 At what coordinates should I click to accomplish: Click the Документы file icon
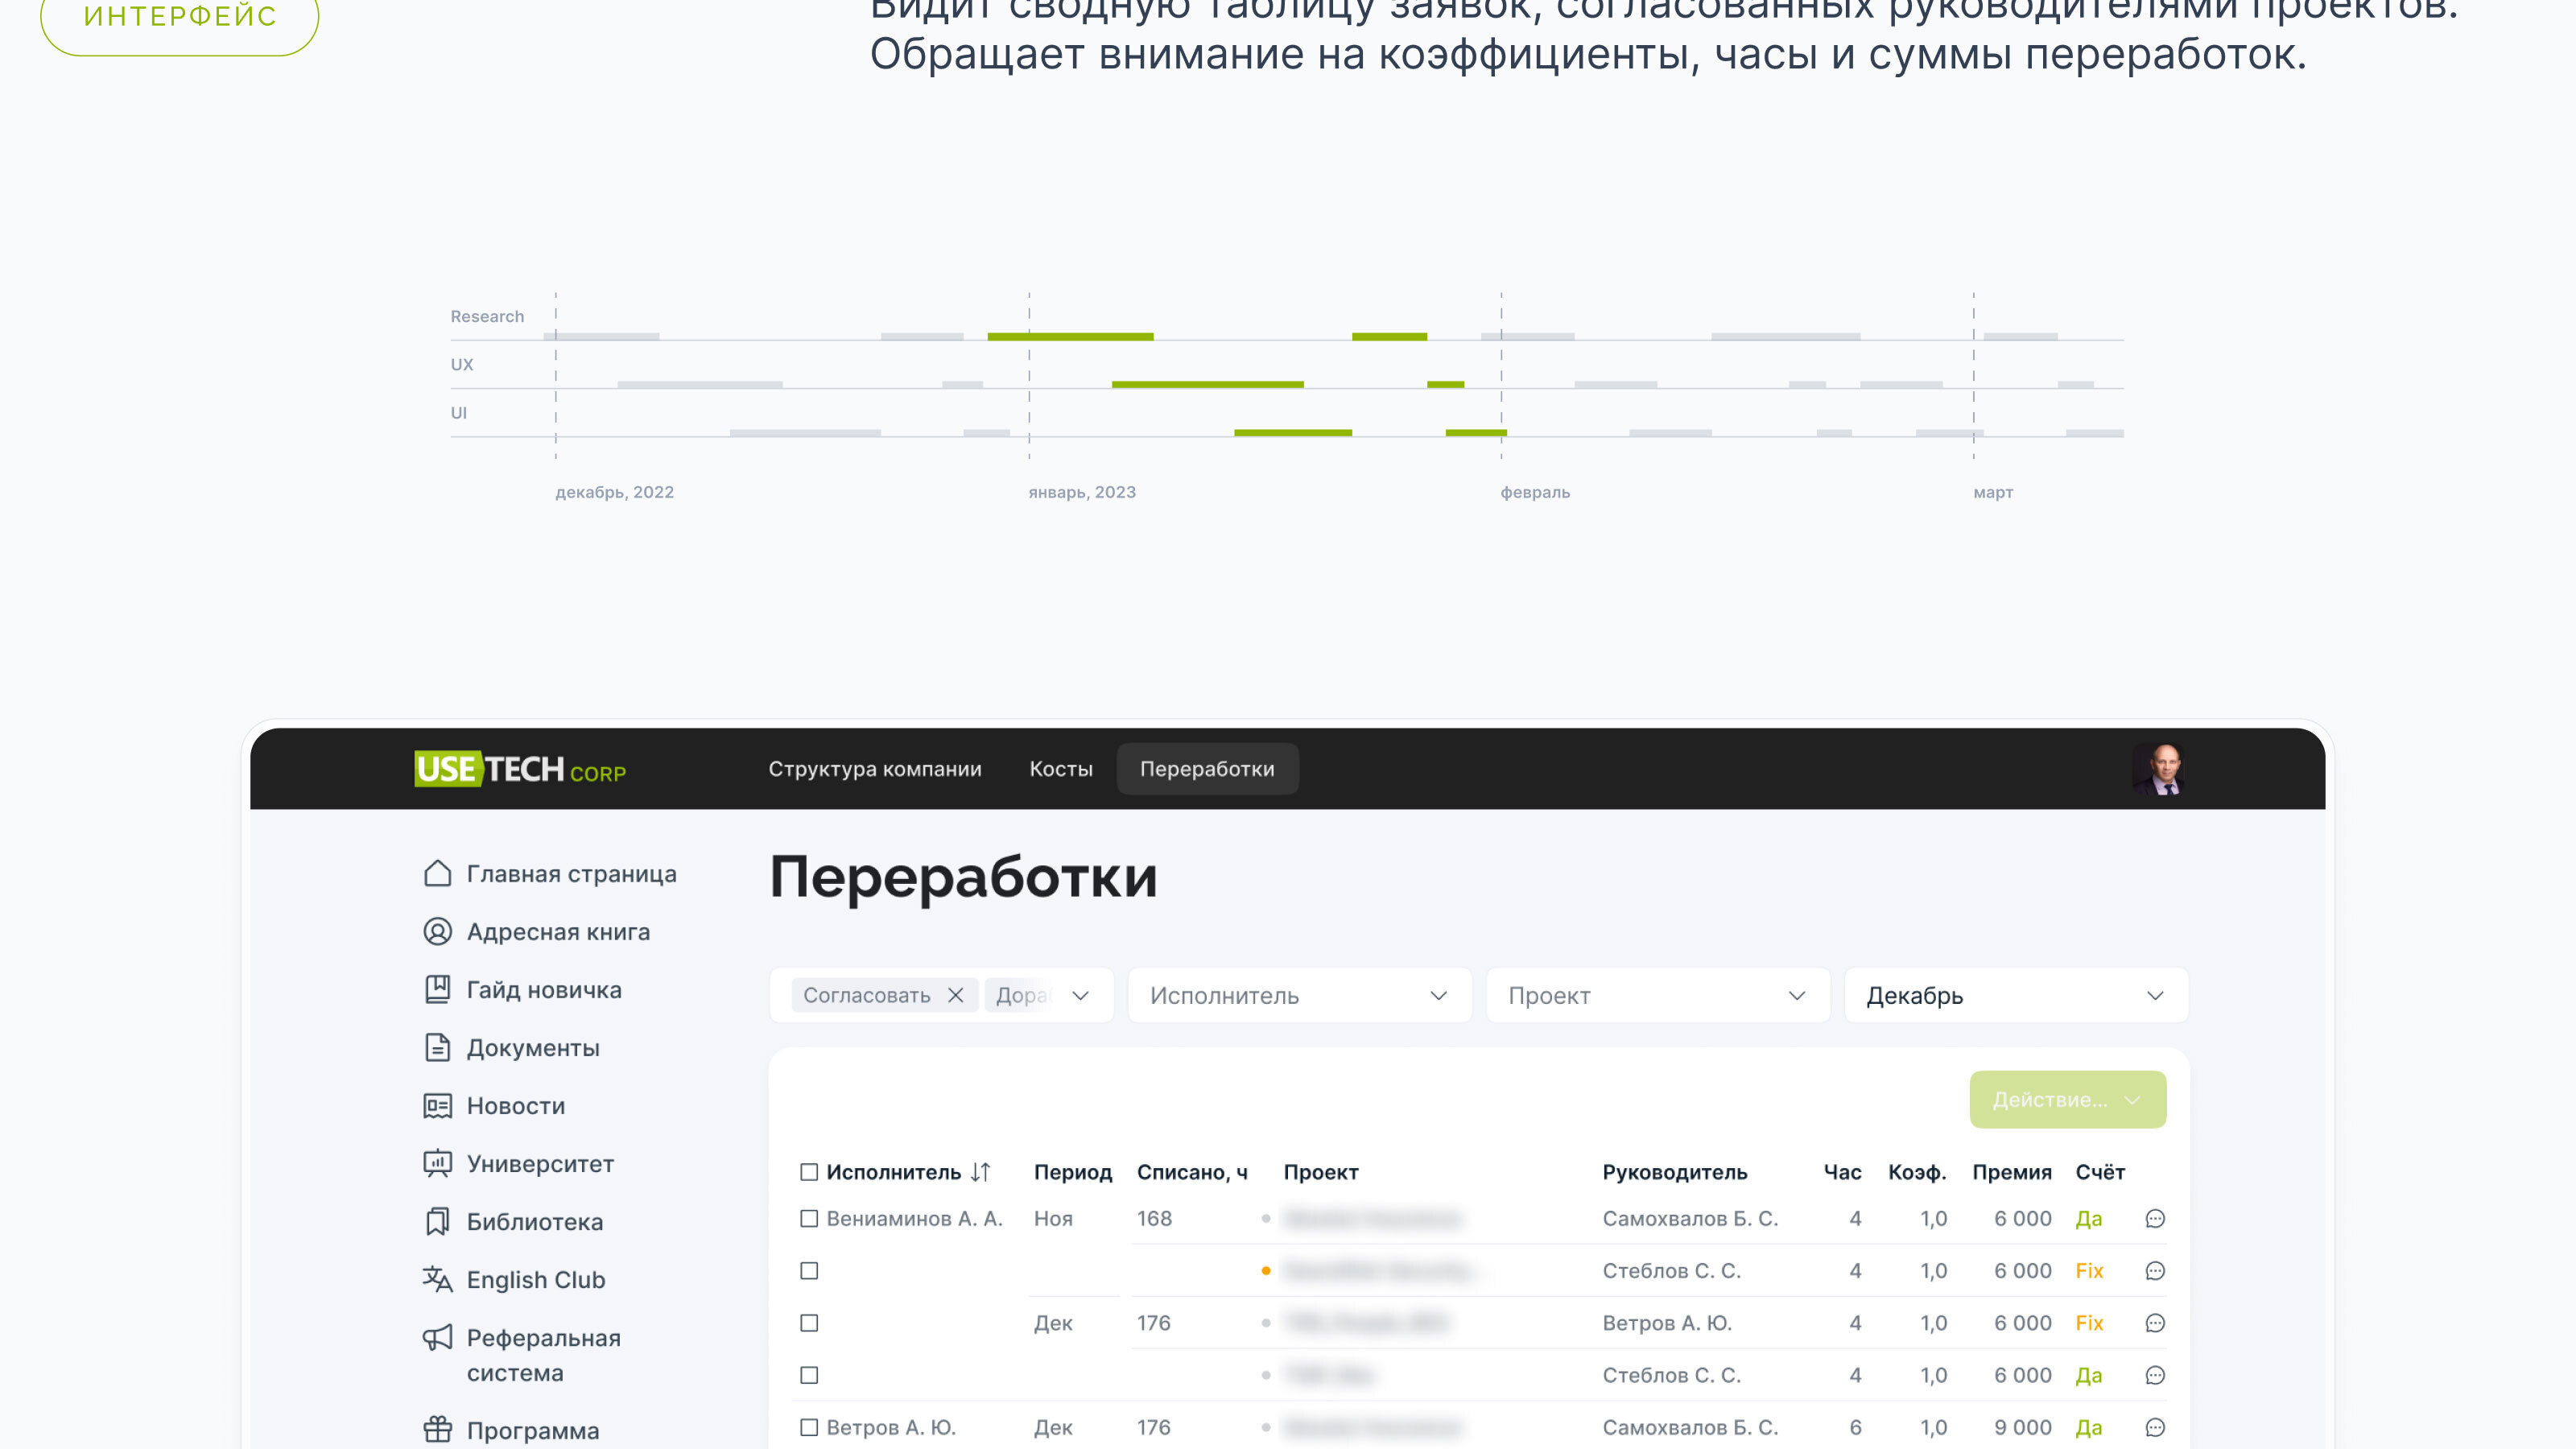(x=437, y=1047)
